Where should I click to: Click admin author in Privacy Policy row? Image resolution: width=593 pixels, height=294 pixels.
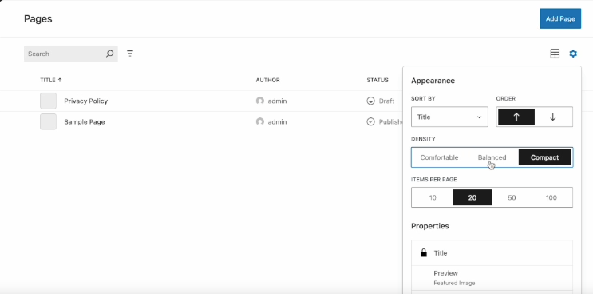(x=277, y=101)
